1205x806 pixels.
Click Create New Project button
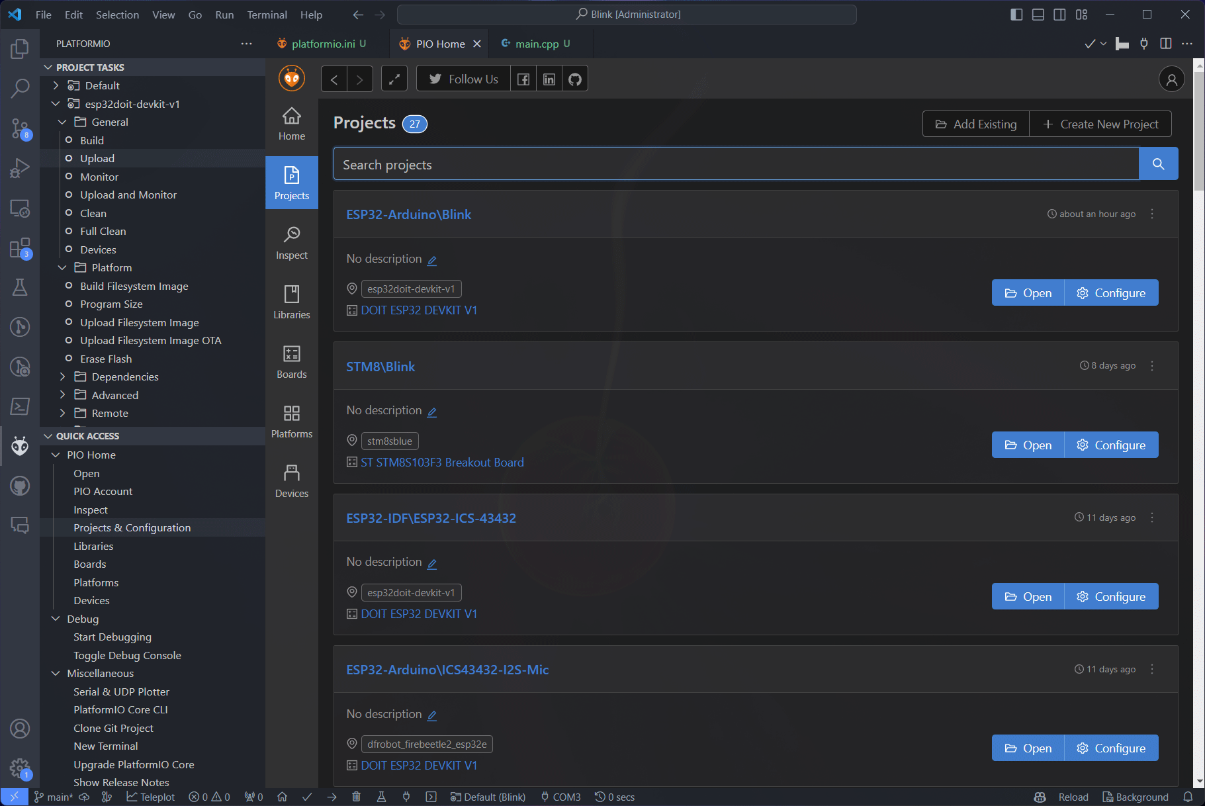click(1100, 124)
